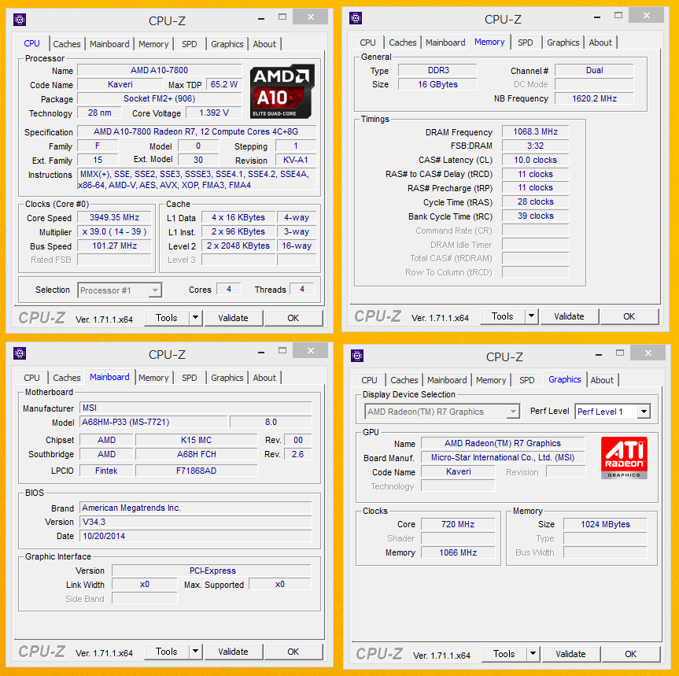
Task: Click the GPU Core clock 720 MHz
Action: (x=458, y=524)
